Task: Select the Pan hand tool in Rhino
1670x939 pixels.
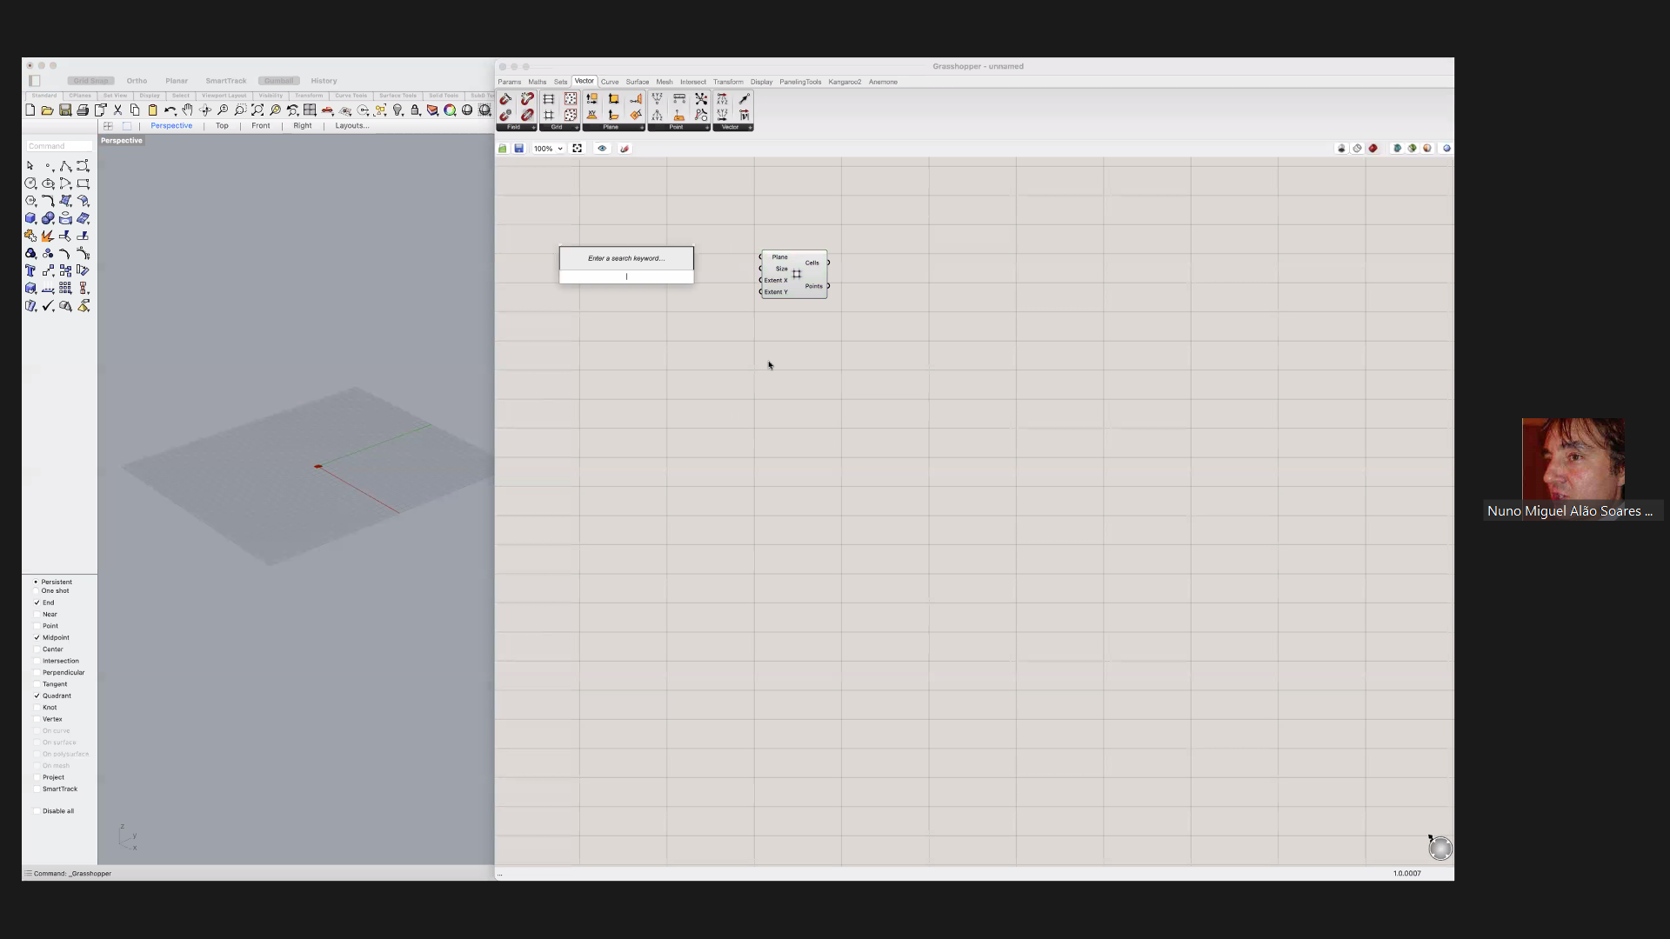Action: pyautogui.click(x=187, y=110)
